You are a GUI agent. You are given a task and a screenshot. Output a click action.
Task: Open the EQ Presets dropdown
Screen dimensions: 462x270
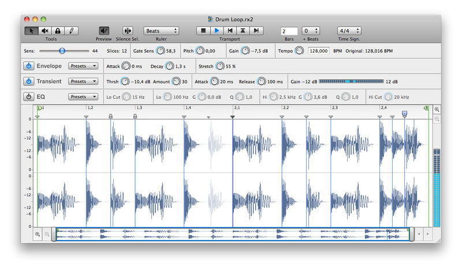point(83,97)
